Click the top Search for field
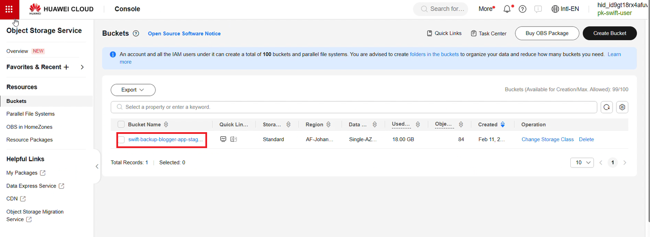The image size is (650, 237). [x=440, y=9]
